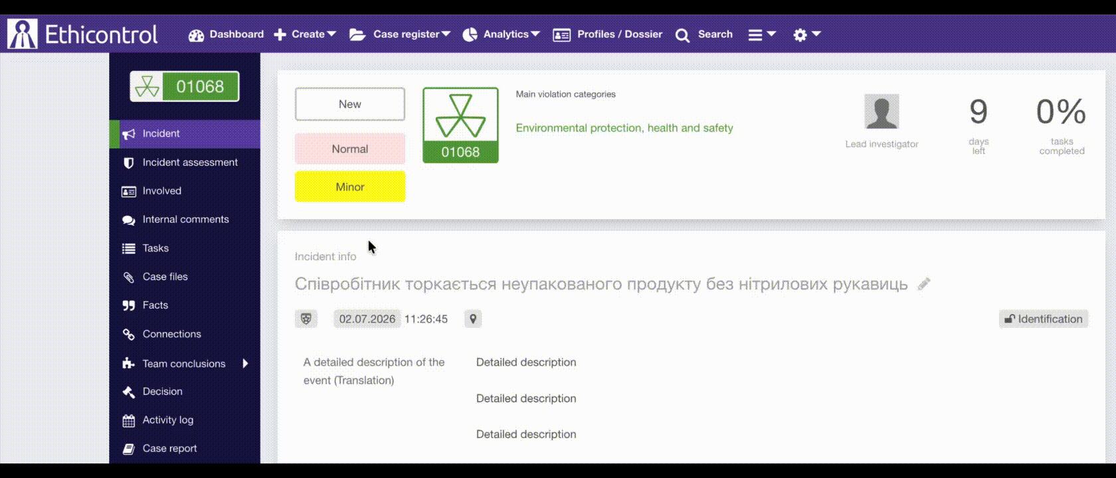Click the shield badge icon near date

coord(306,319)
